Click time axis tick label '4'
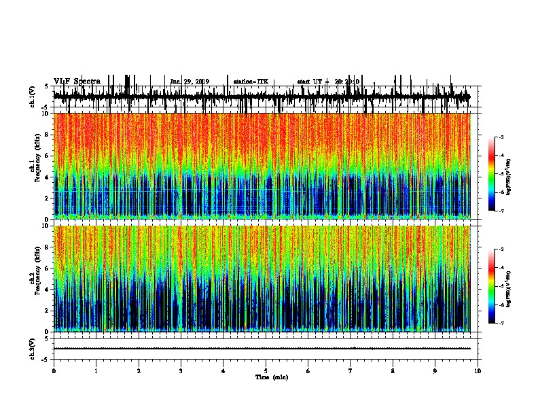The height and width of the screenshot is (416, 538). [223, 371]
